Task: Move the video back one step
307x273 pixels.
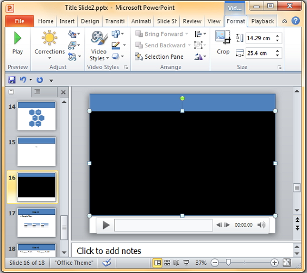Action: (219, 225)
